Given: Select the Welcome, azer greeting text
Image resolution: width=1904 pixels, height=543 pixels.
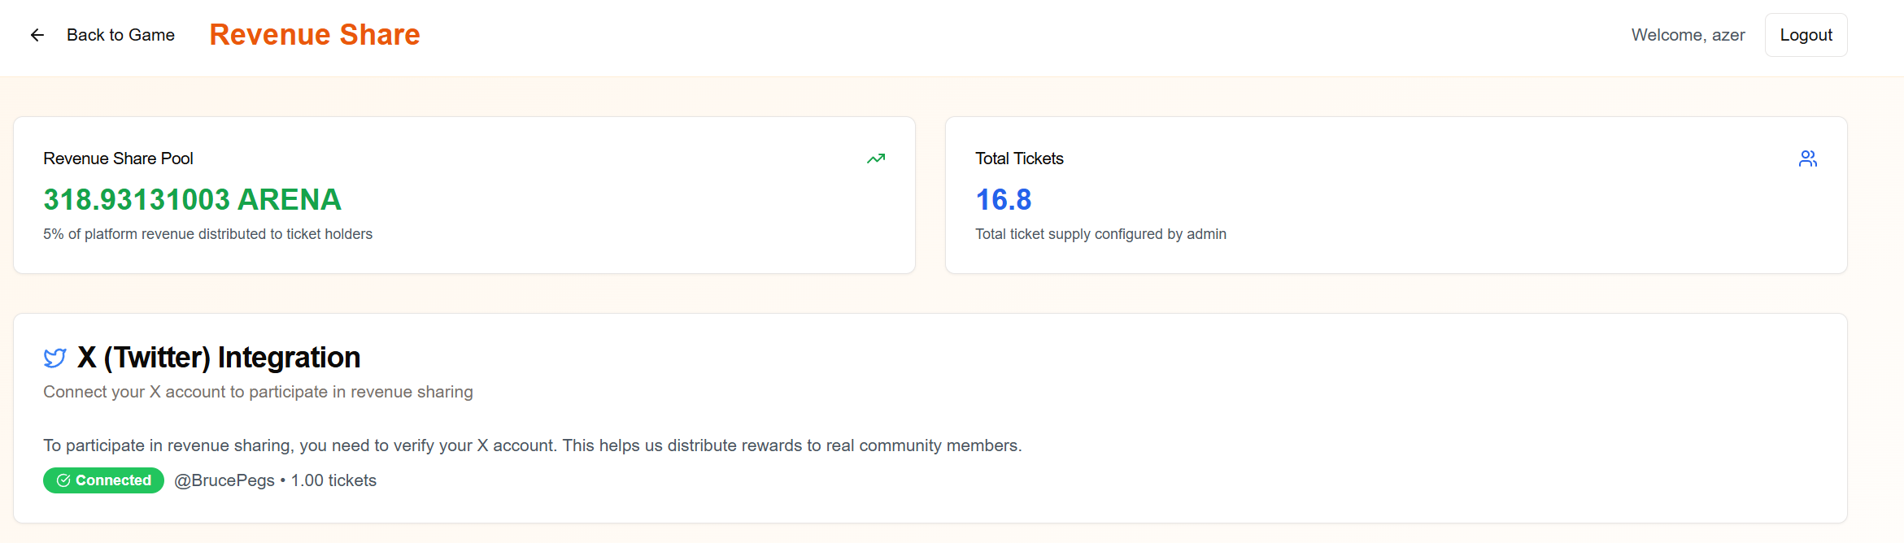Looking at the screenshot, I should click(1688, 35).
